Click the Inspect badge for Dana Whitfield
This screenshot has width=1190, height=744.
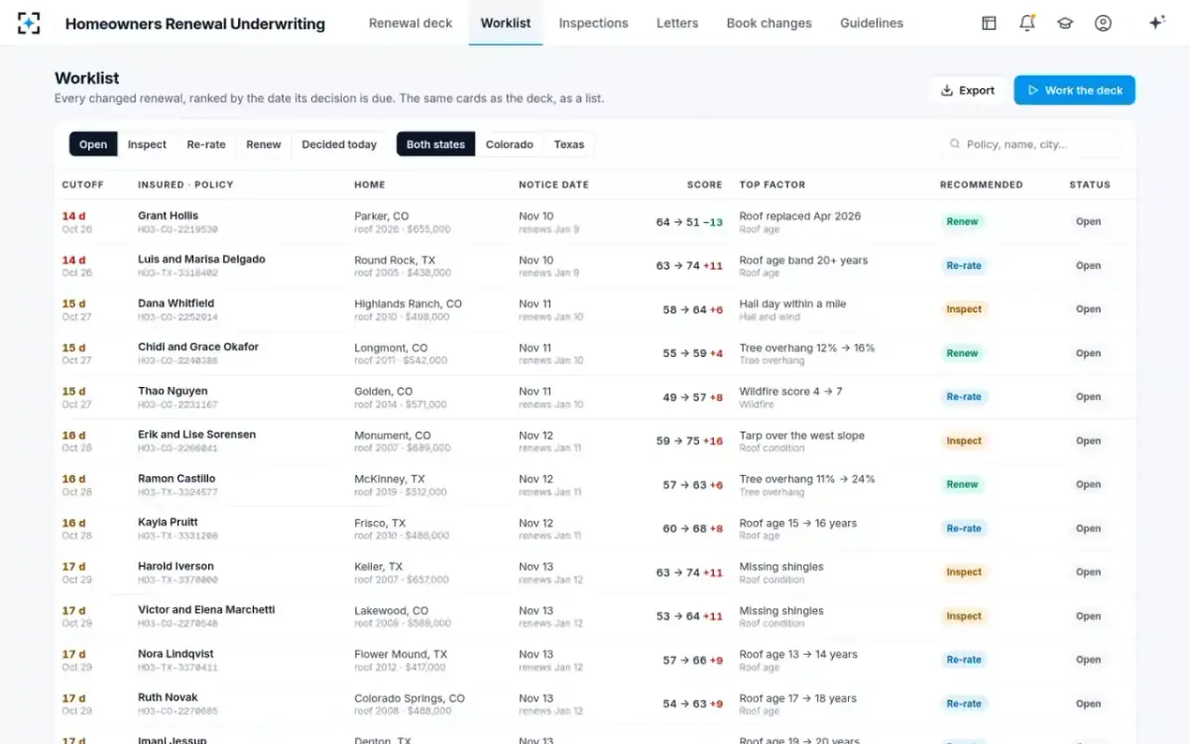964,310
